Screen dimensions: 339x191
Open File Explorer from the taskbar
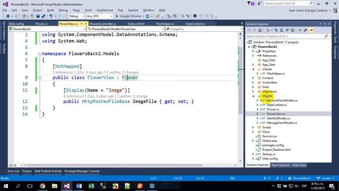pyautogui.click(x=55, y=186)
